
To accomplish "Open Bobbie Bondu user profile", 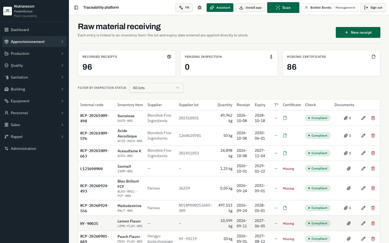I will [330, 8].
